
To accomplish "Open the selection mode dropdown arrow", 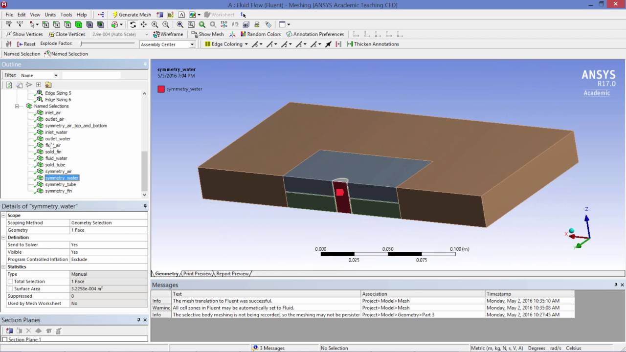I will (x=37, y=24).
